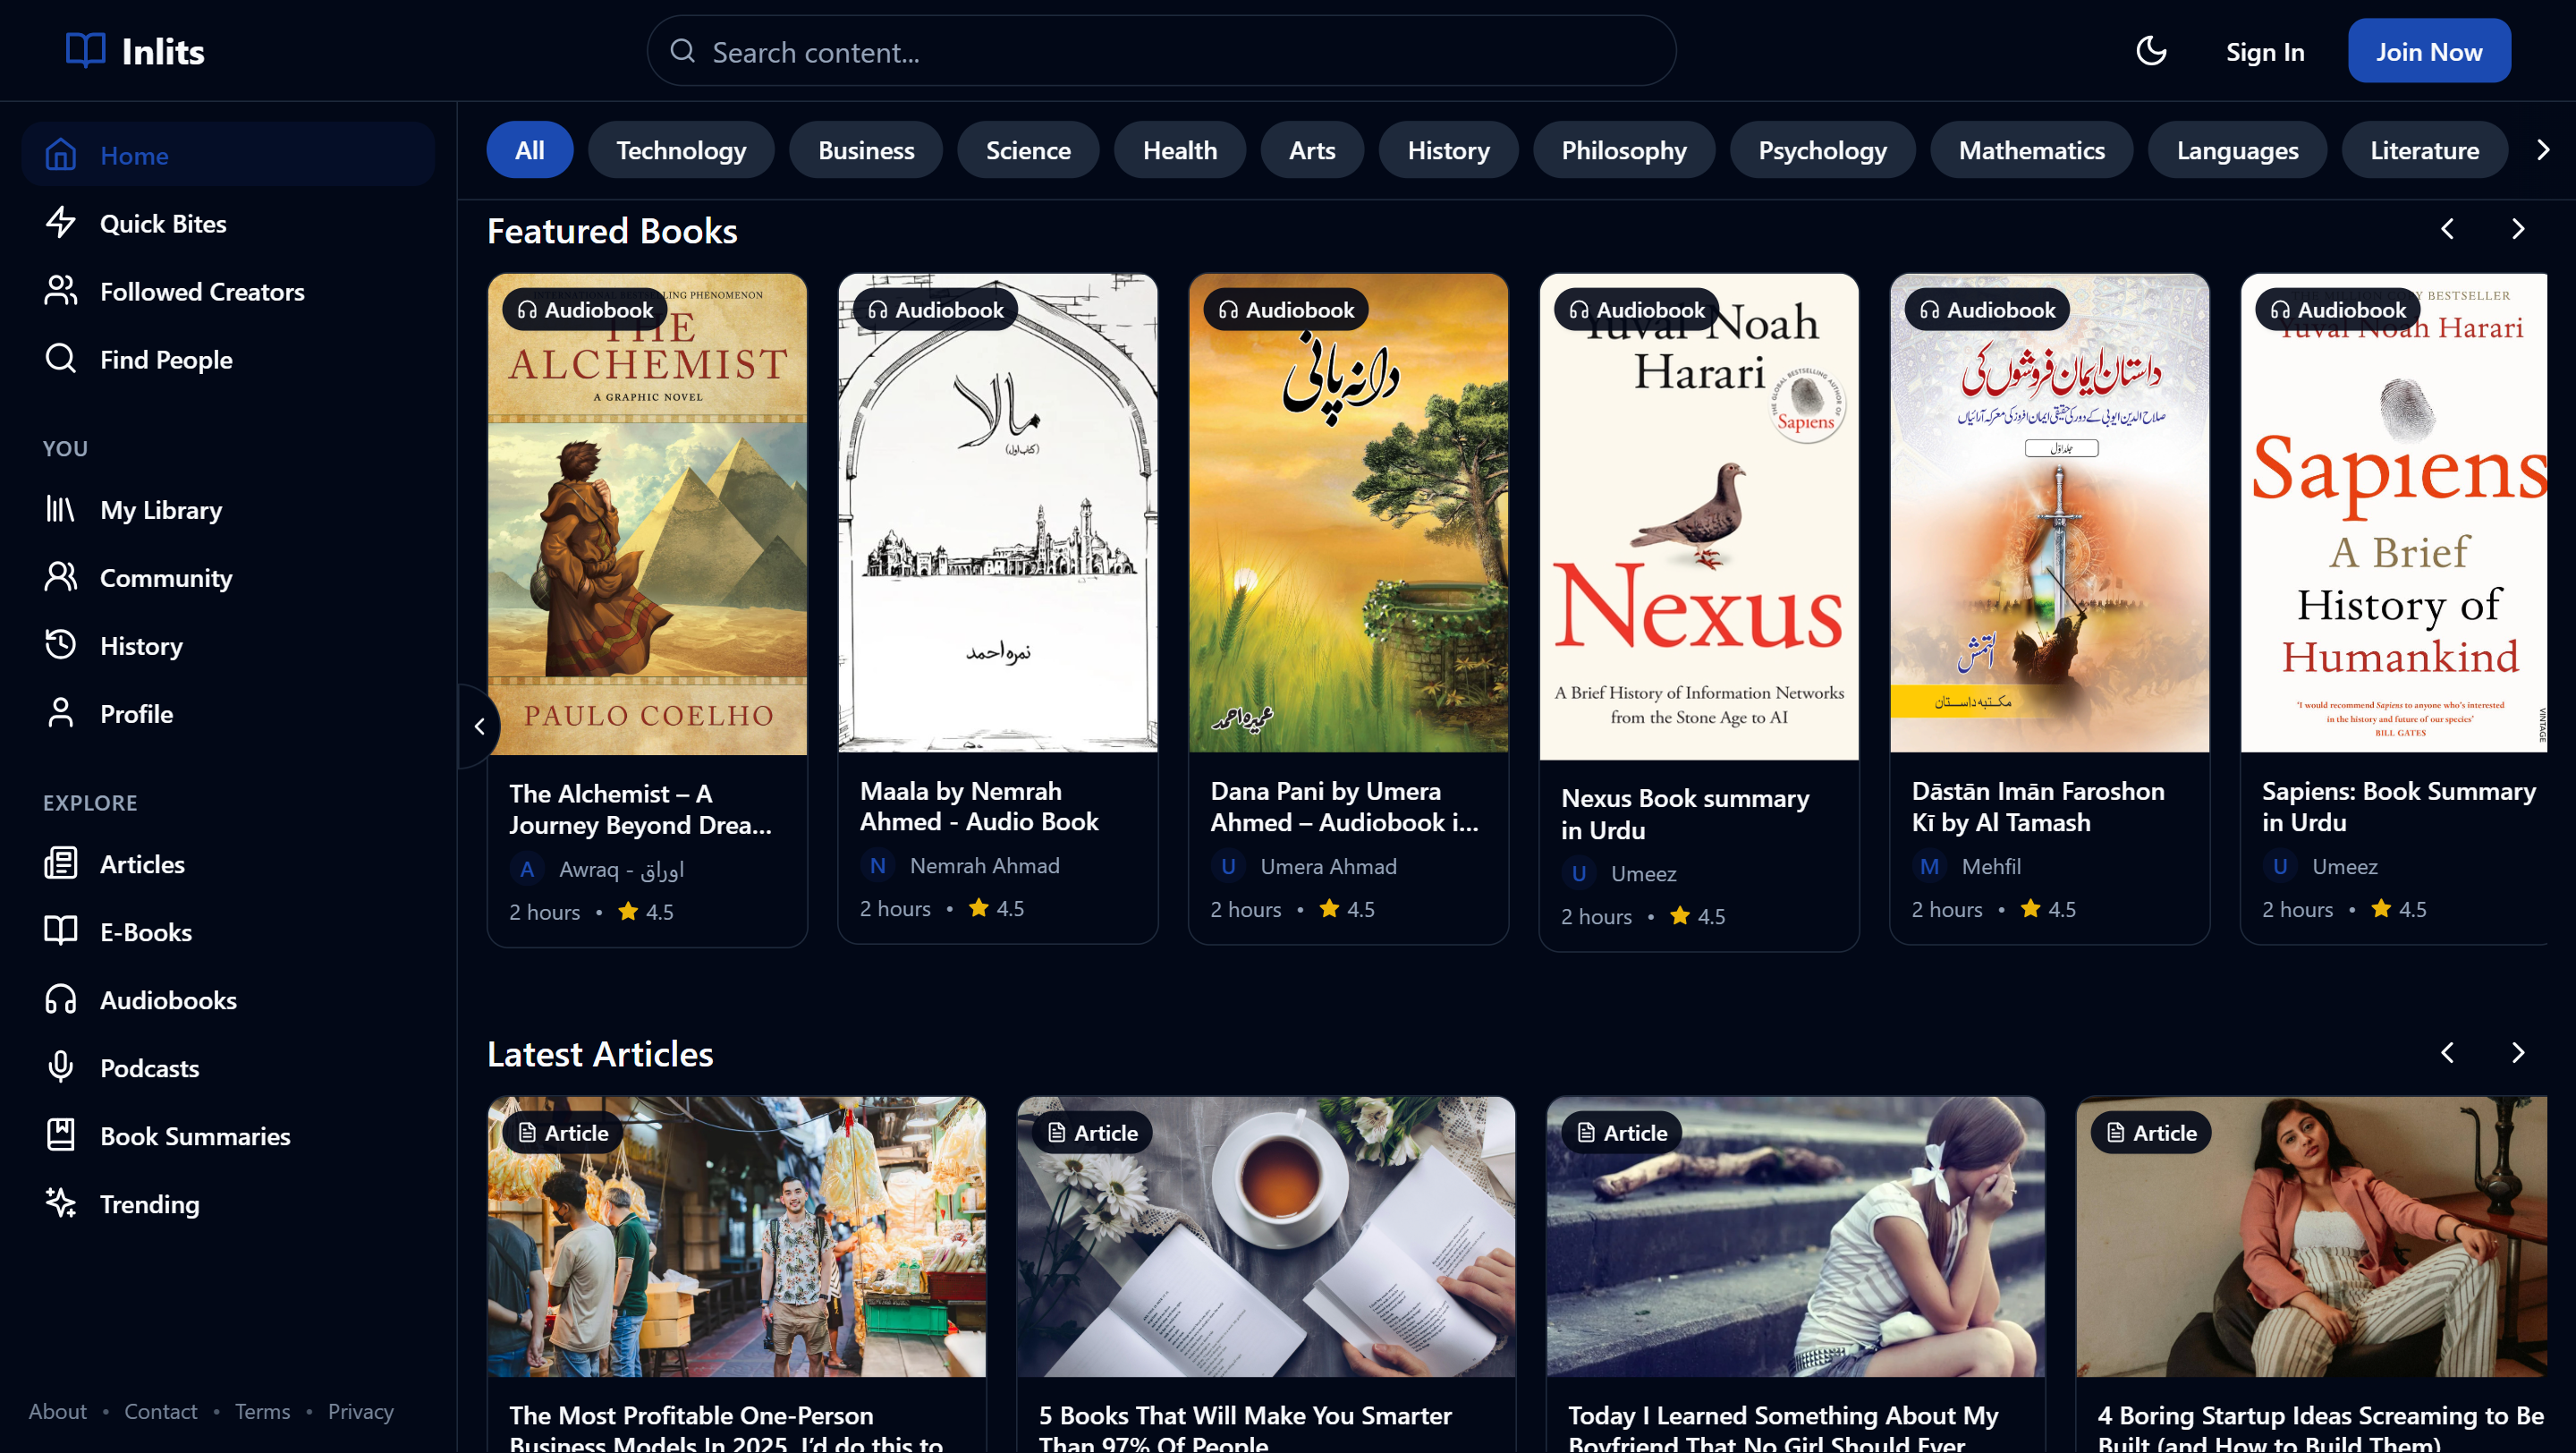Click the Inlits book logo
Viewport: 2576px width, 1453px height.
(x=86, y=50)
